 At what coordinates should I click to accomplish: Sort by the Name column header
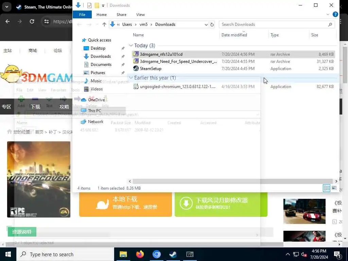click(138, 35)
